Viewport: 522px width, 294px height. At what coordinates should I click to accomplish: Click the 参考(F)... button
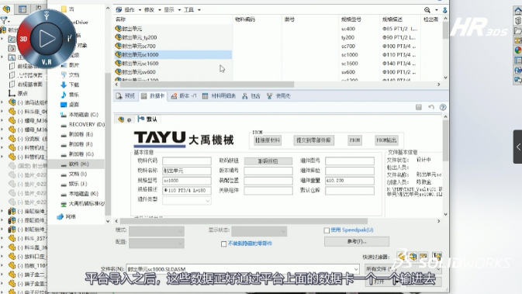coord(357,241)
